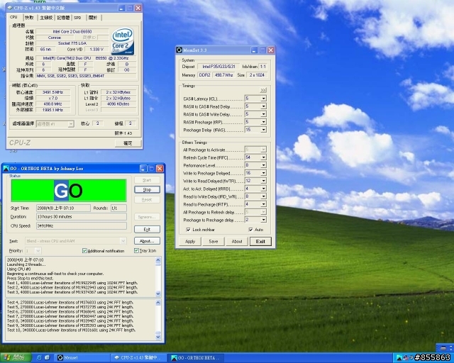Click the ORTHOS system tray icon
454x363 pixels.
399,358
